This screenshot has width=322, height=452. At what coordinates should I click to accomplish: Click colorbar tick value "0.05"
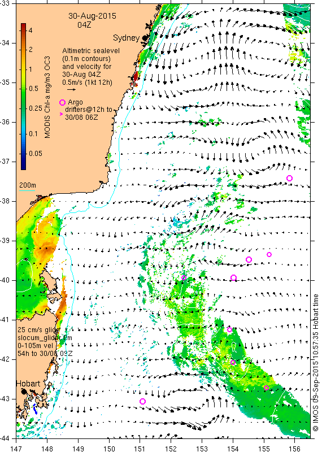click(x=36, y=153)
